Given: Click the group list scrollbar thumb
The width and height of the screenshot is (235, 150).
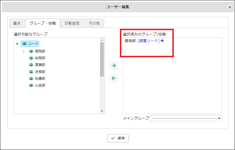Looking at the screenshot, I should pos(102,59).
